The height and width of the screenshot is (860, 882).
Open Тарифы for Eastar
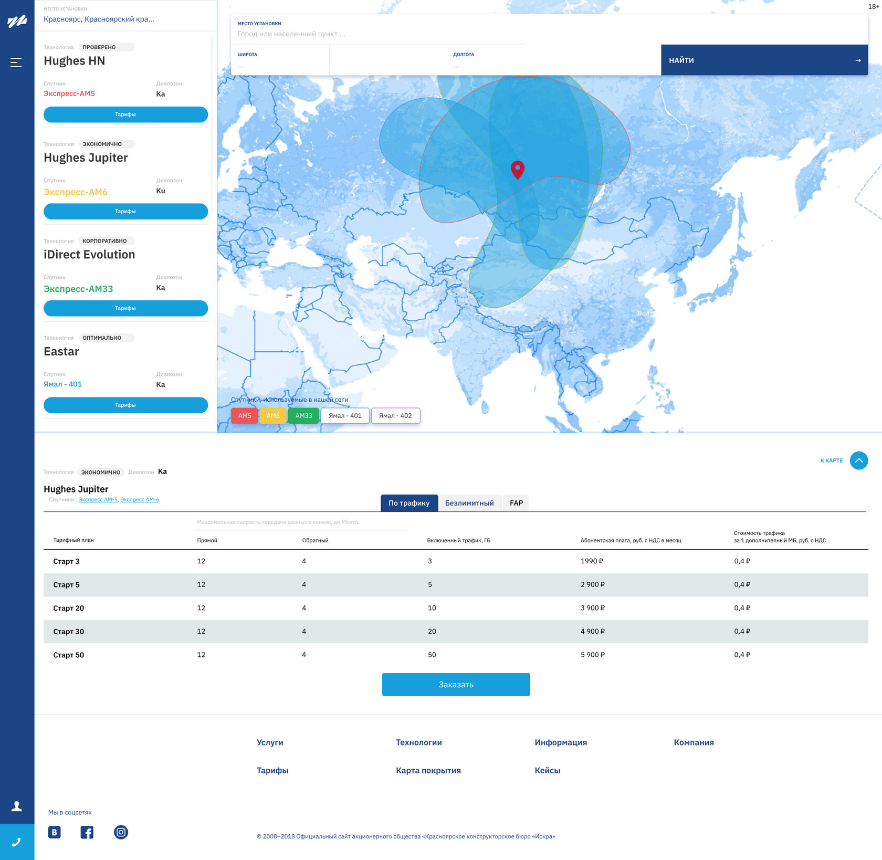click(125, 405)
